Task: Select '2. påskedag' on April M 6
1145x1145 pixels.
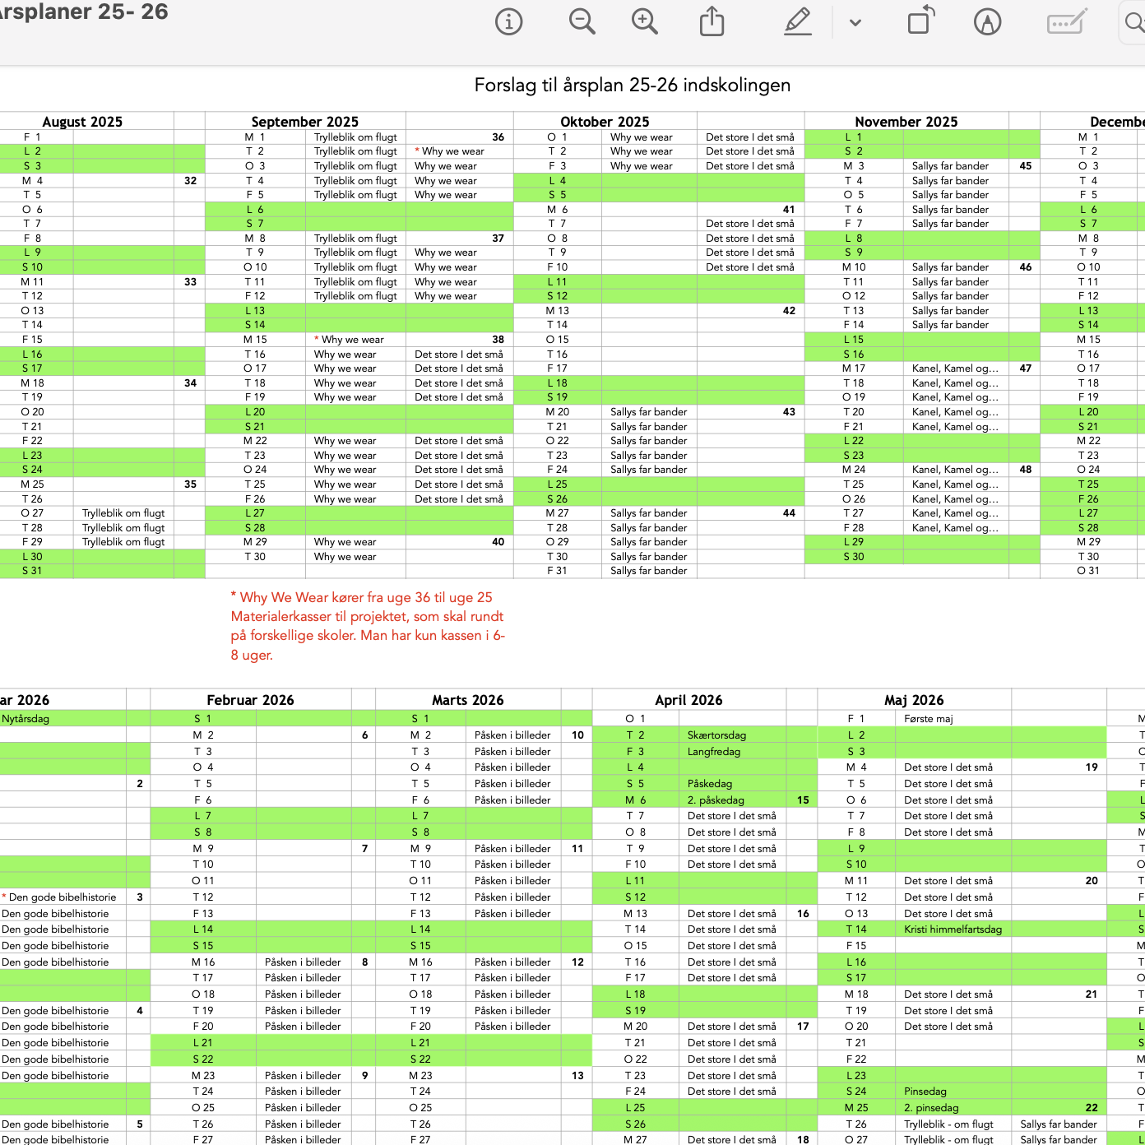Action: tap(716, 800)
